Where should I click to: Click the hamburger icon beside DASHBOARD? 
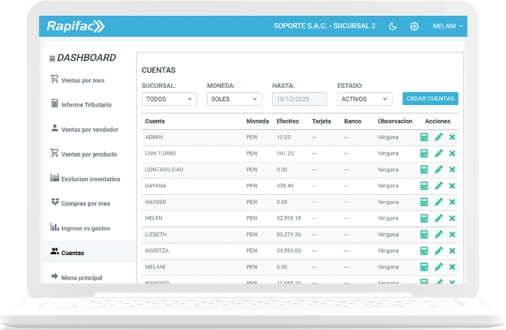point(52,58)
